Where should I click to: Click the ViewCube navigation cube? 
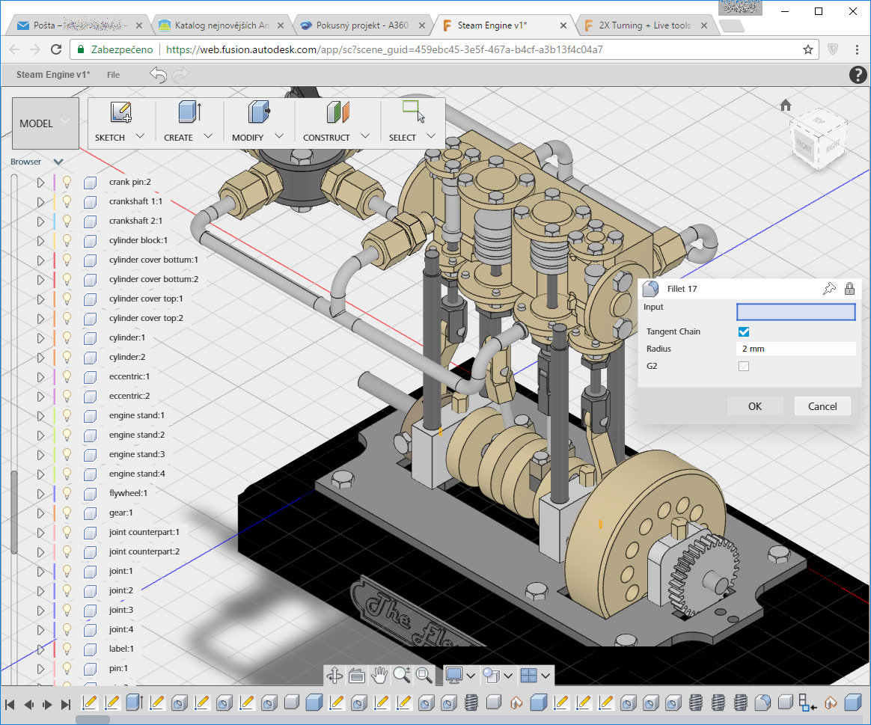(x=819, y=141)
